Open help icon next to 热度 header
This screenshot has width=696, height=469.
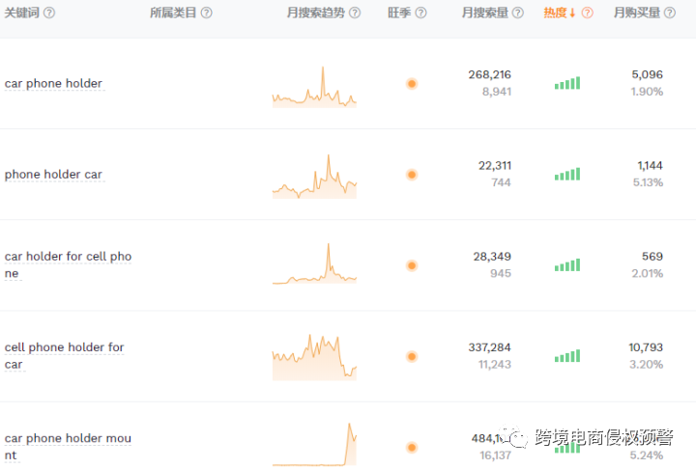(588, 13)
